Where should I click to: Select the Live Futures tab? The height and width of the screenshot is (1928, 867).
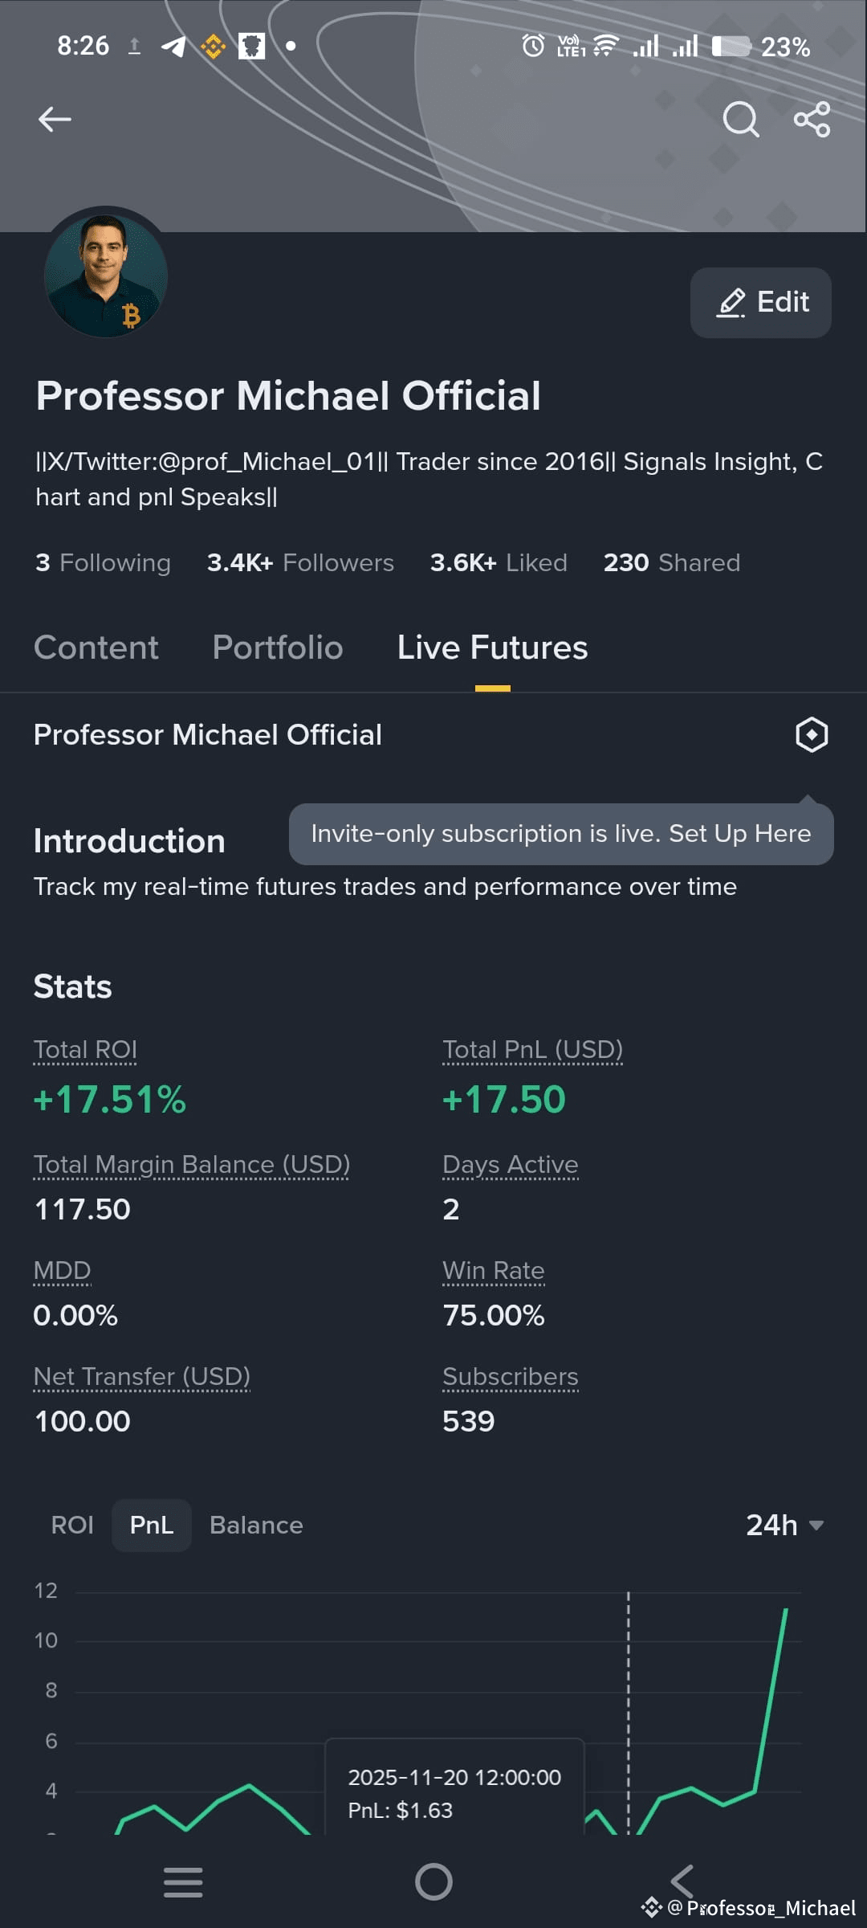(x=493, y=647)
